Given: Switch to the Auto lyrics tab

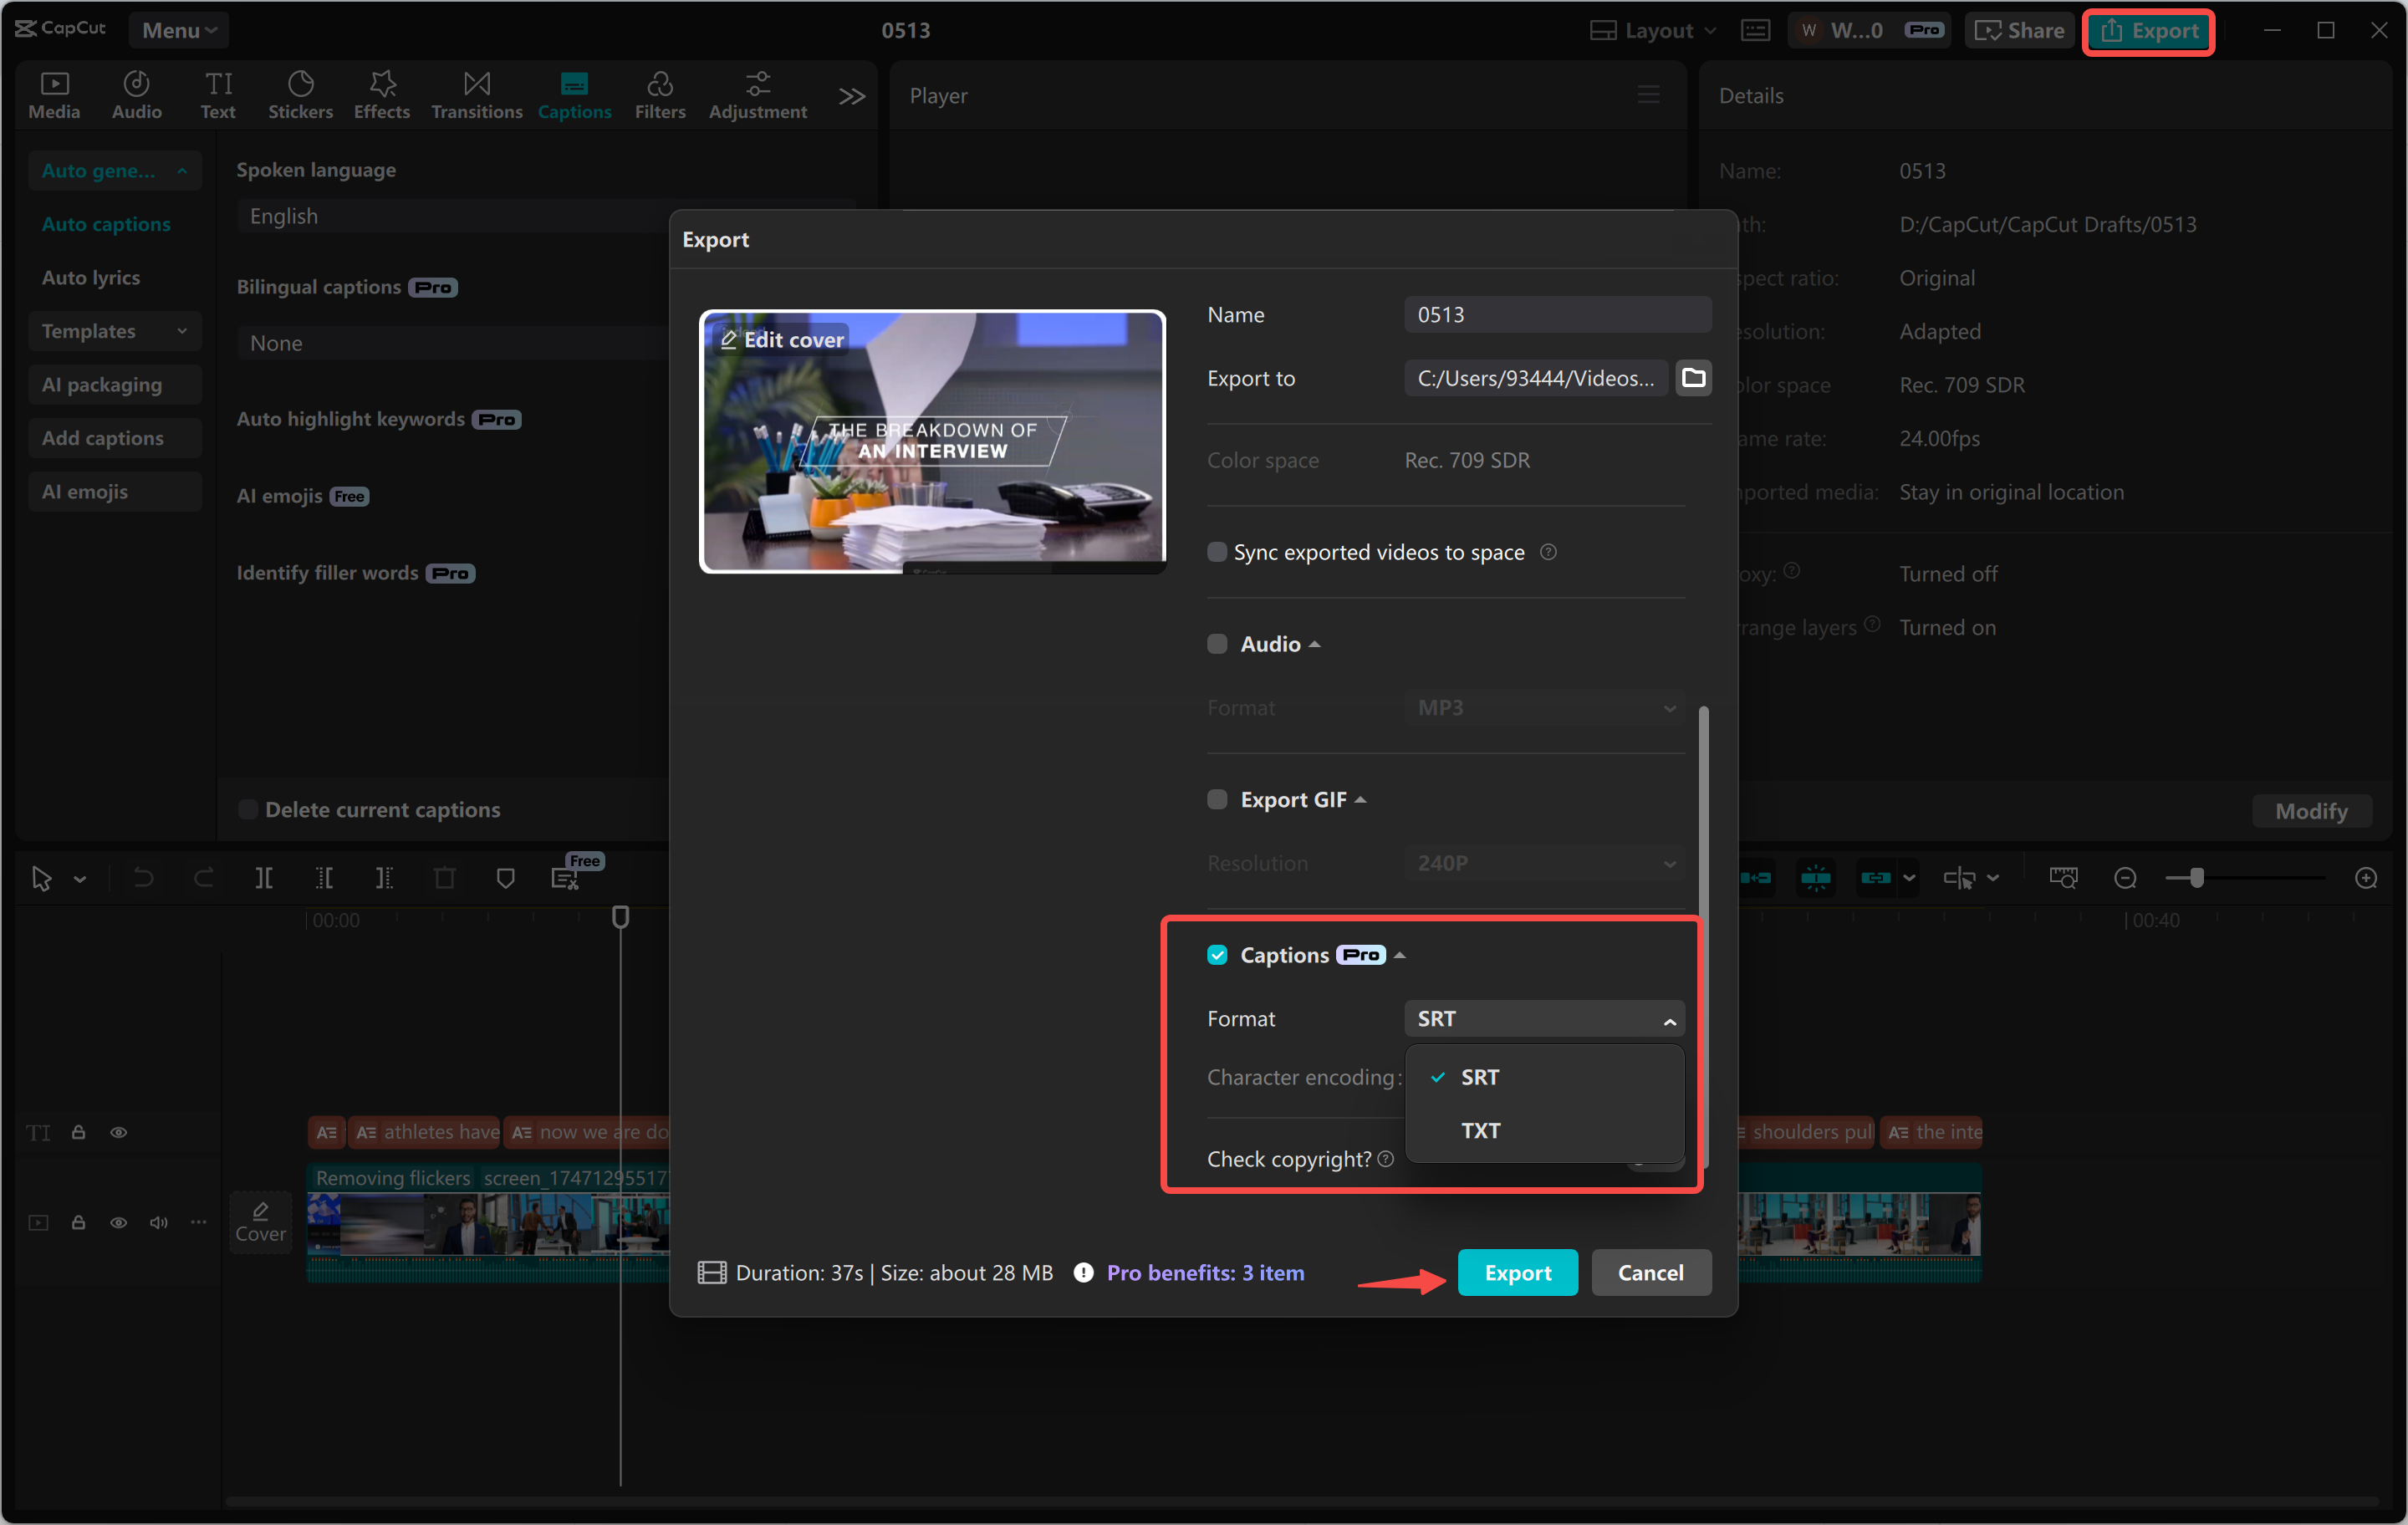Looking at the screenshot, I should click(x=91, y=277).
